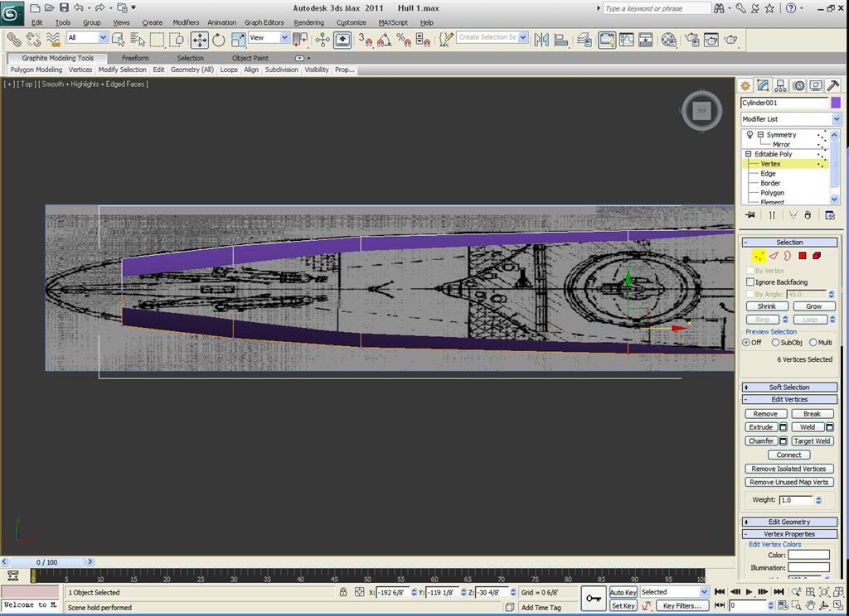Select the SubObj preview selection radio

point(775,342)
